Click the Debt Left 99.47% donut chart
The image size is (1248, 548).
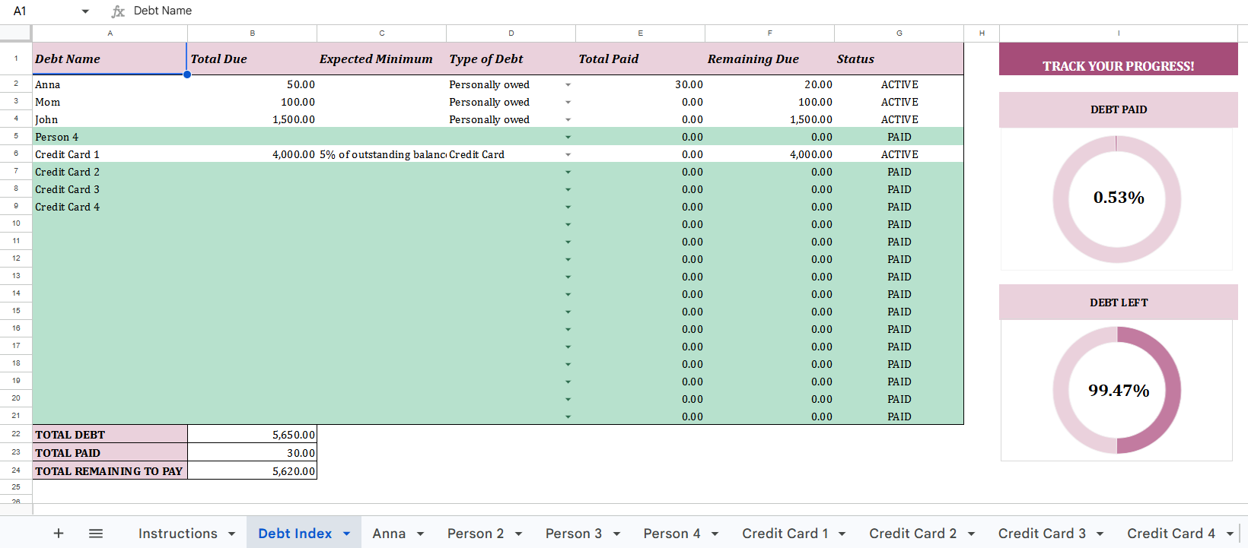point(1116,390)
